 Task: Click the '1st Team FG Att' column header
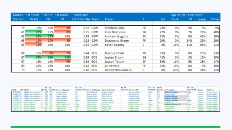click(x=33, y=17)
